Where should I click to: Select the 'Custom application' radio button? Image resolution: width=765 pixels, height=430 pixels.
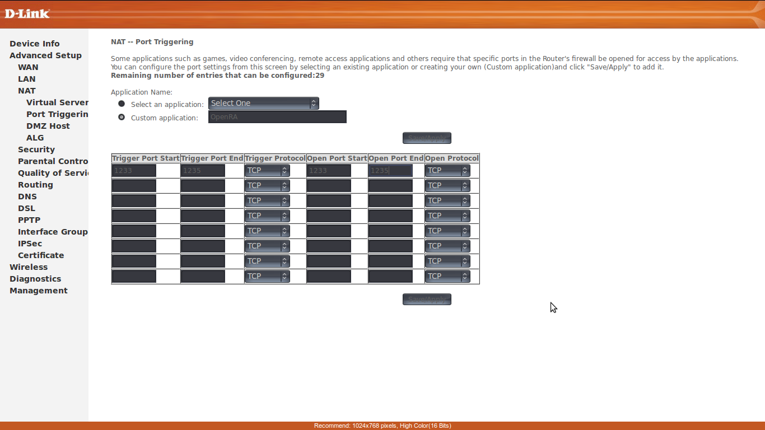122,117
